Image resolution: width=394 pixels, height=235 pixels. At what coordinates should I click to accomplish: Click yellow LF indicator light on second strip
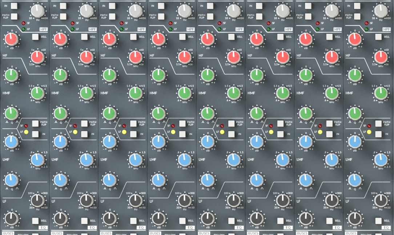[75, 132]
